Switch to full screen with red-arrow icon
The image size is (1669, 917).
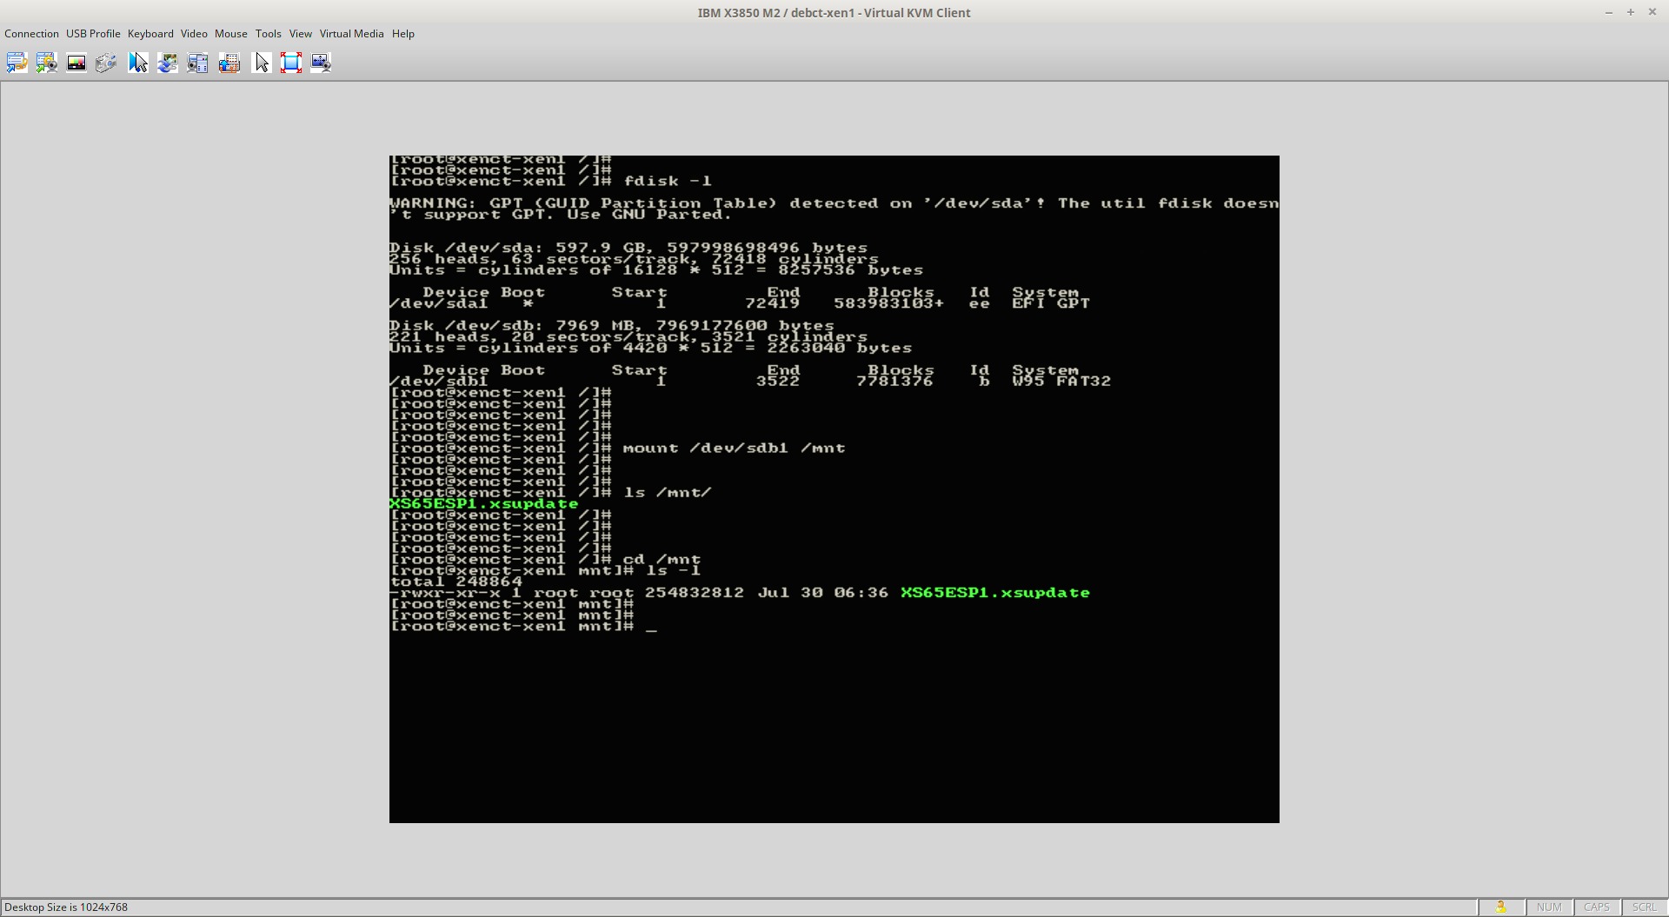[291, 63]
